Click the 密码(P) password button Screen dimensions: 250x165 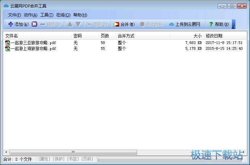click(97, 25)
